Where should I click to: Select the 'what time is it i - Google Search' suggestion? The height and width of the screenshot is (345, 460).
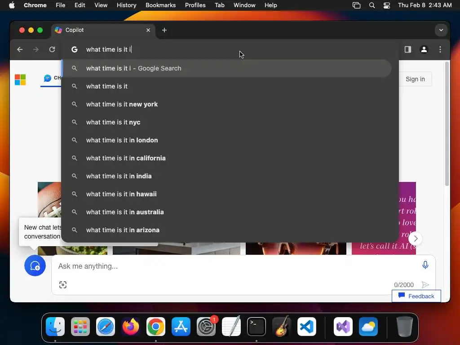[x=227, y=68]
